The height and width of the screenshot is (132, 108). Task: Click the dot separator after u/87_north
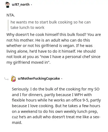click(x=31, y=5)
